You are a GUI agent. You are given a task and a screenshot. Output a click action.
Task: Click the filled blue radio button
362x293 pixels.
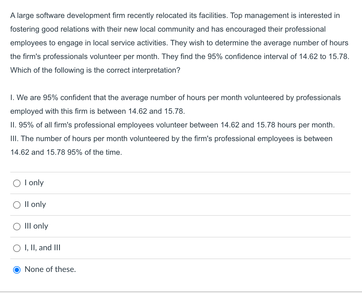point(17,270)
